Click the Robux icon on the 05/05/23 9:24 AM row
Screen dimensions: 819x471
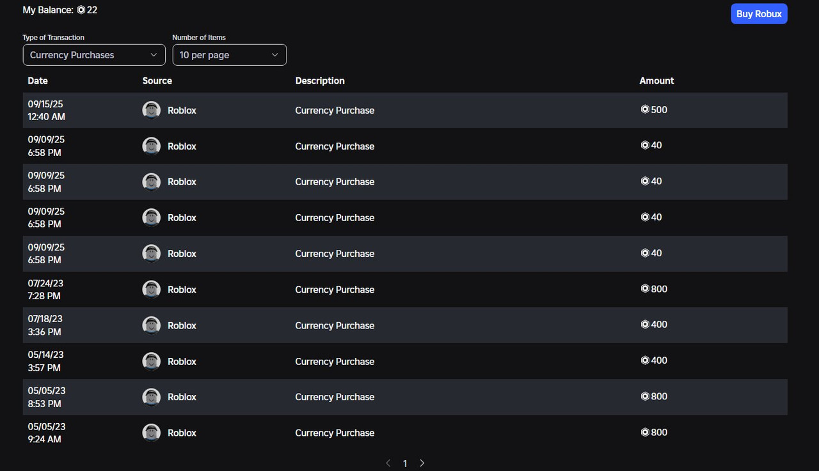[x=645, y=433]
